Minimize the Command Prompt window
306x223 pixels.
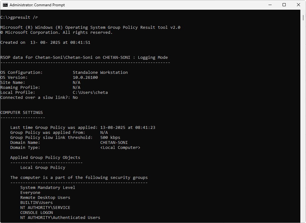pyautogui.click(x=270, y=5)
